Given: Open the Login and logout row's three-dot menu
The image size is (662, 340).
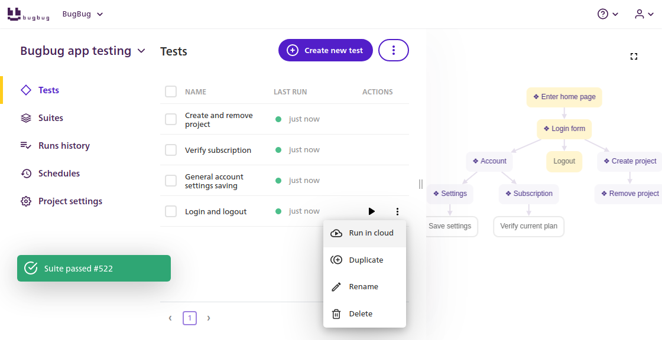Looking at the screenshot, I should point(397,211).
